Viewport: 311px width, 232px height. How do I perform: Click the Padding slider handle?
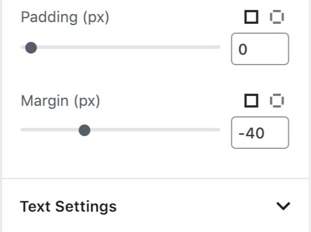coord(31,48)
